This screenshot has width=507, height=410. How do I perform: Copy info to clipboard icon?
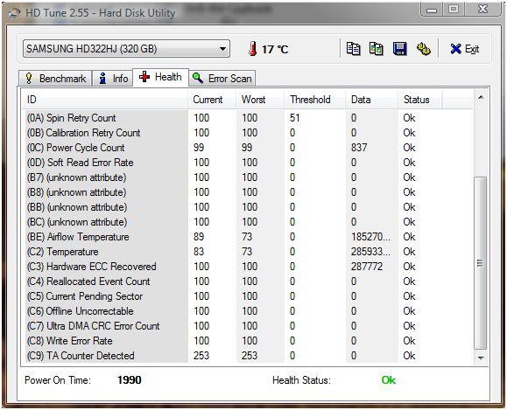[x=353, y=49]
